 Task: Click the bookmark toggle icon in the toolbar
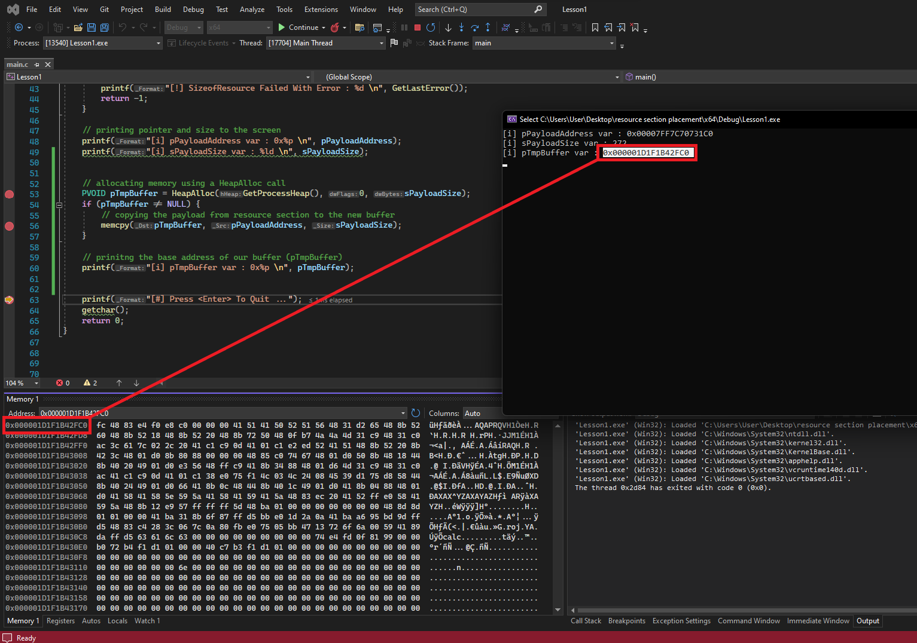click(595, 27)
